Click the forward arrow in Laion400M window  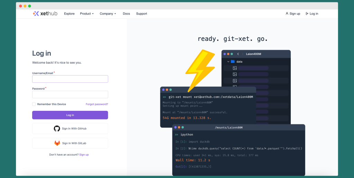(243, 54)
